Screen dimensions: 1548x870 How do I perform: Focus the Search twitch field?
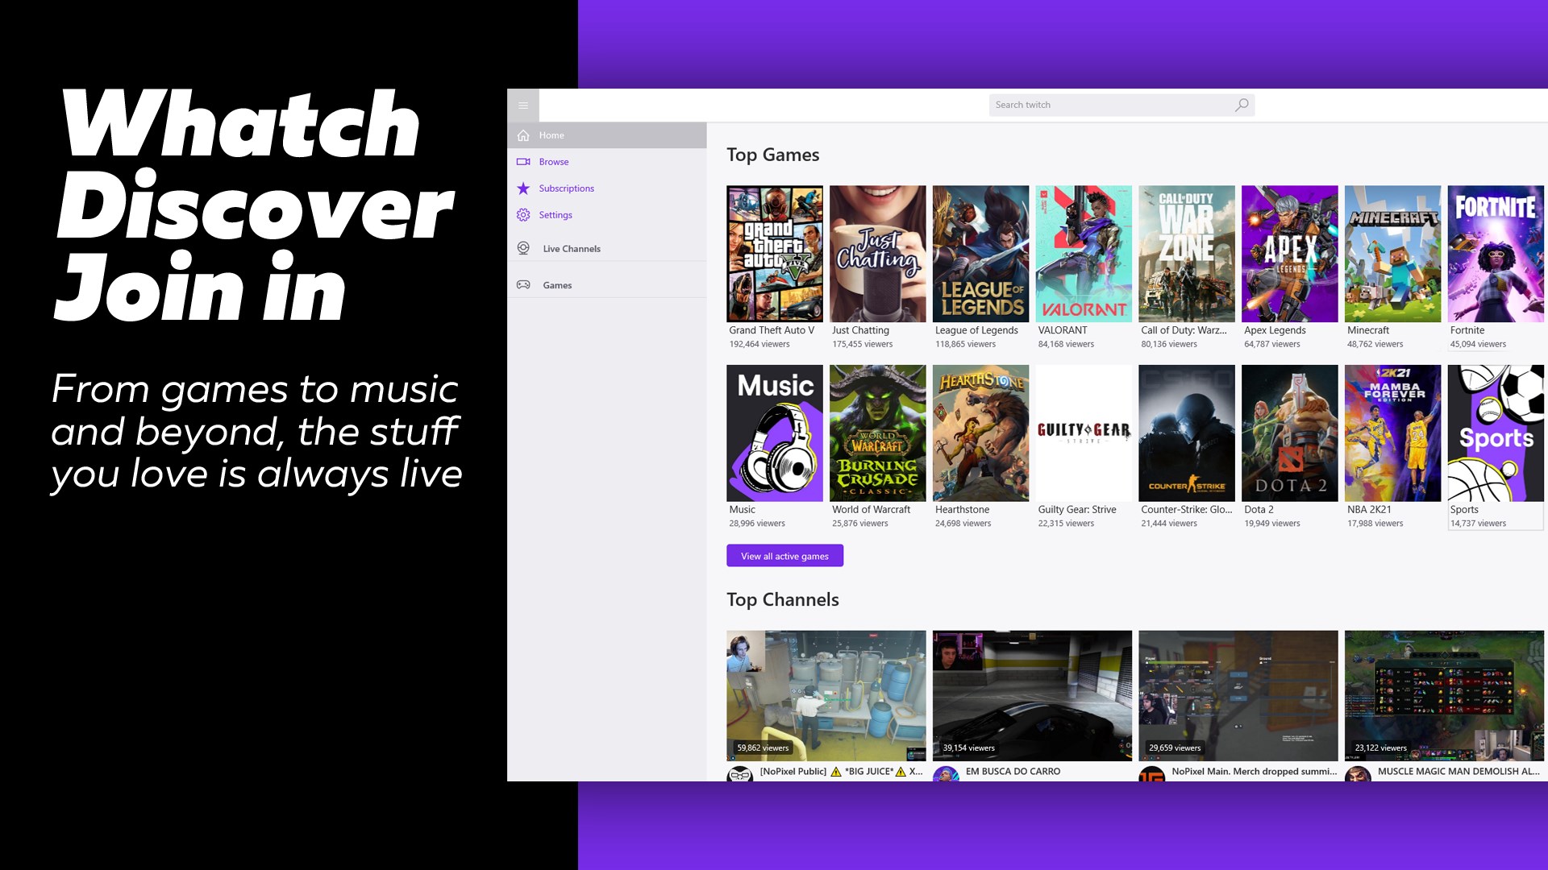click(1121, 105)
